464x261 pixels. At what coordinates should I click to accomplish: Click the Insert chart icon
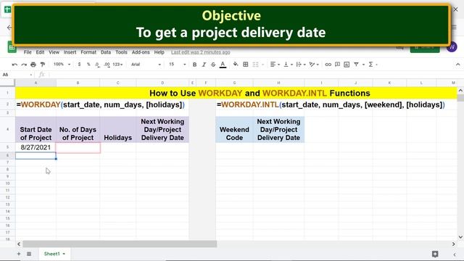[347, 65]
